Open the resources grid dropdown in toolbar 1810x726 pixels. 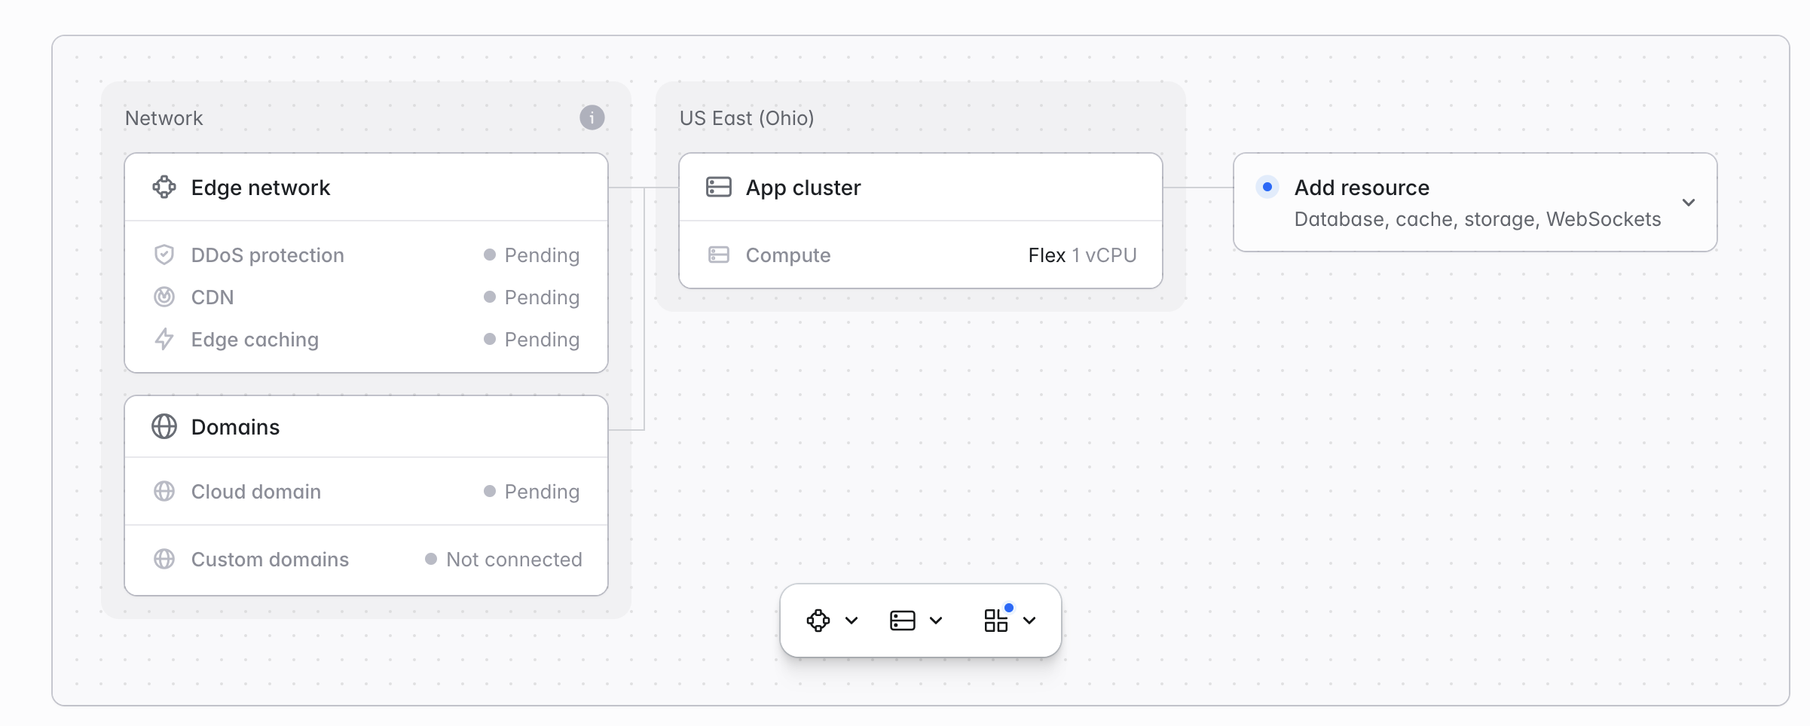[1010, 621]
